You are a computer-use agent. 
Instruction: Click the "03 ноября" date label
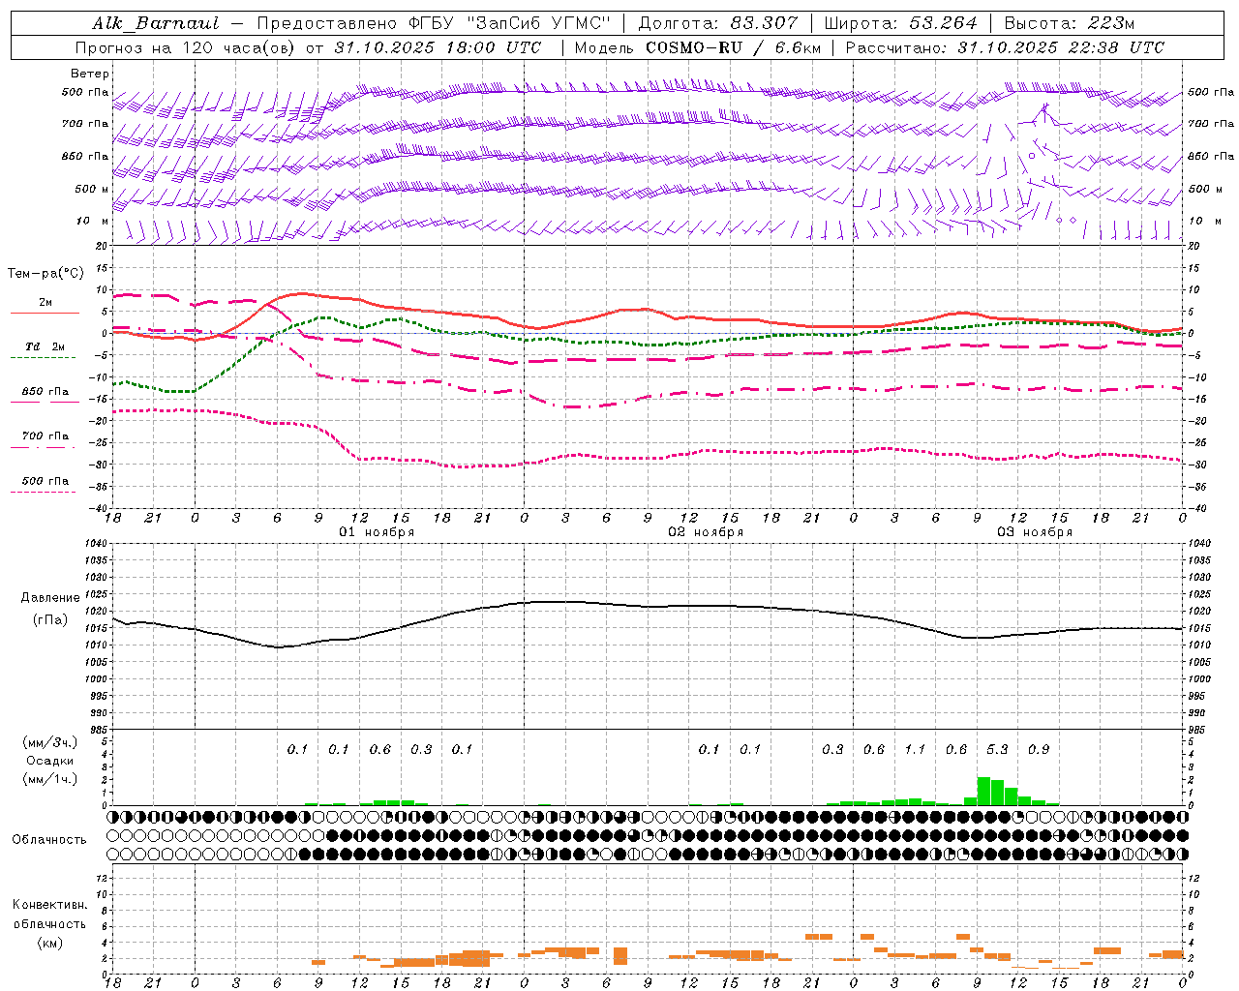click(x=1035, y=532)
